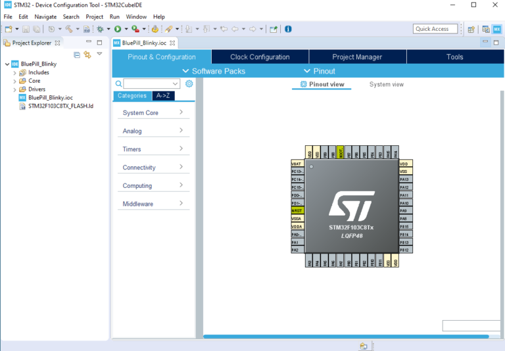Switch the list to Categories mode
The height and width of the screenshot is (351, 505).
[x=132, y=96]
